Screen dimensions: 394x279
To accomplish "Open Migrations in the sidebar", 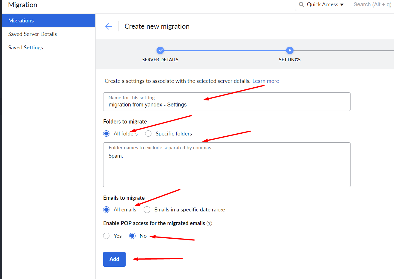I will pyautogui.click(x=49, y=21).
